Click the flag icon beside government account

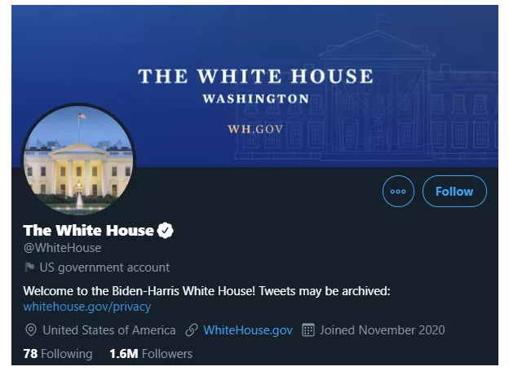click(29, 267)
